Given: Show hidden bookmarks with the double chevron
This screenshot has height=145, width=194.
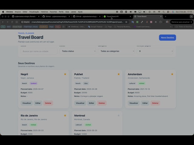Looking at the screenshot, I should tap(171, 27).
